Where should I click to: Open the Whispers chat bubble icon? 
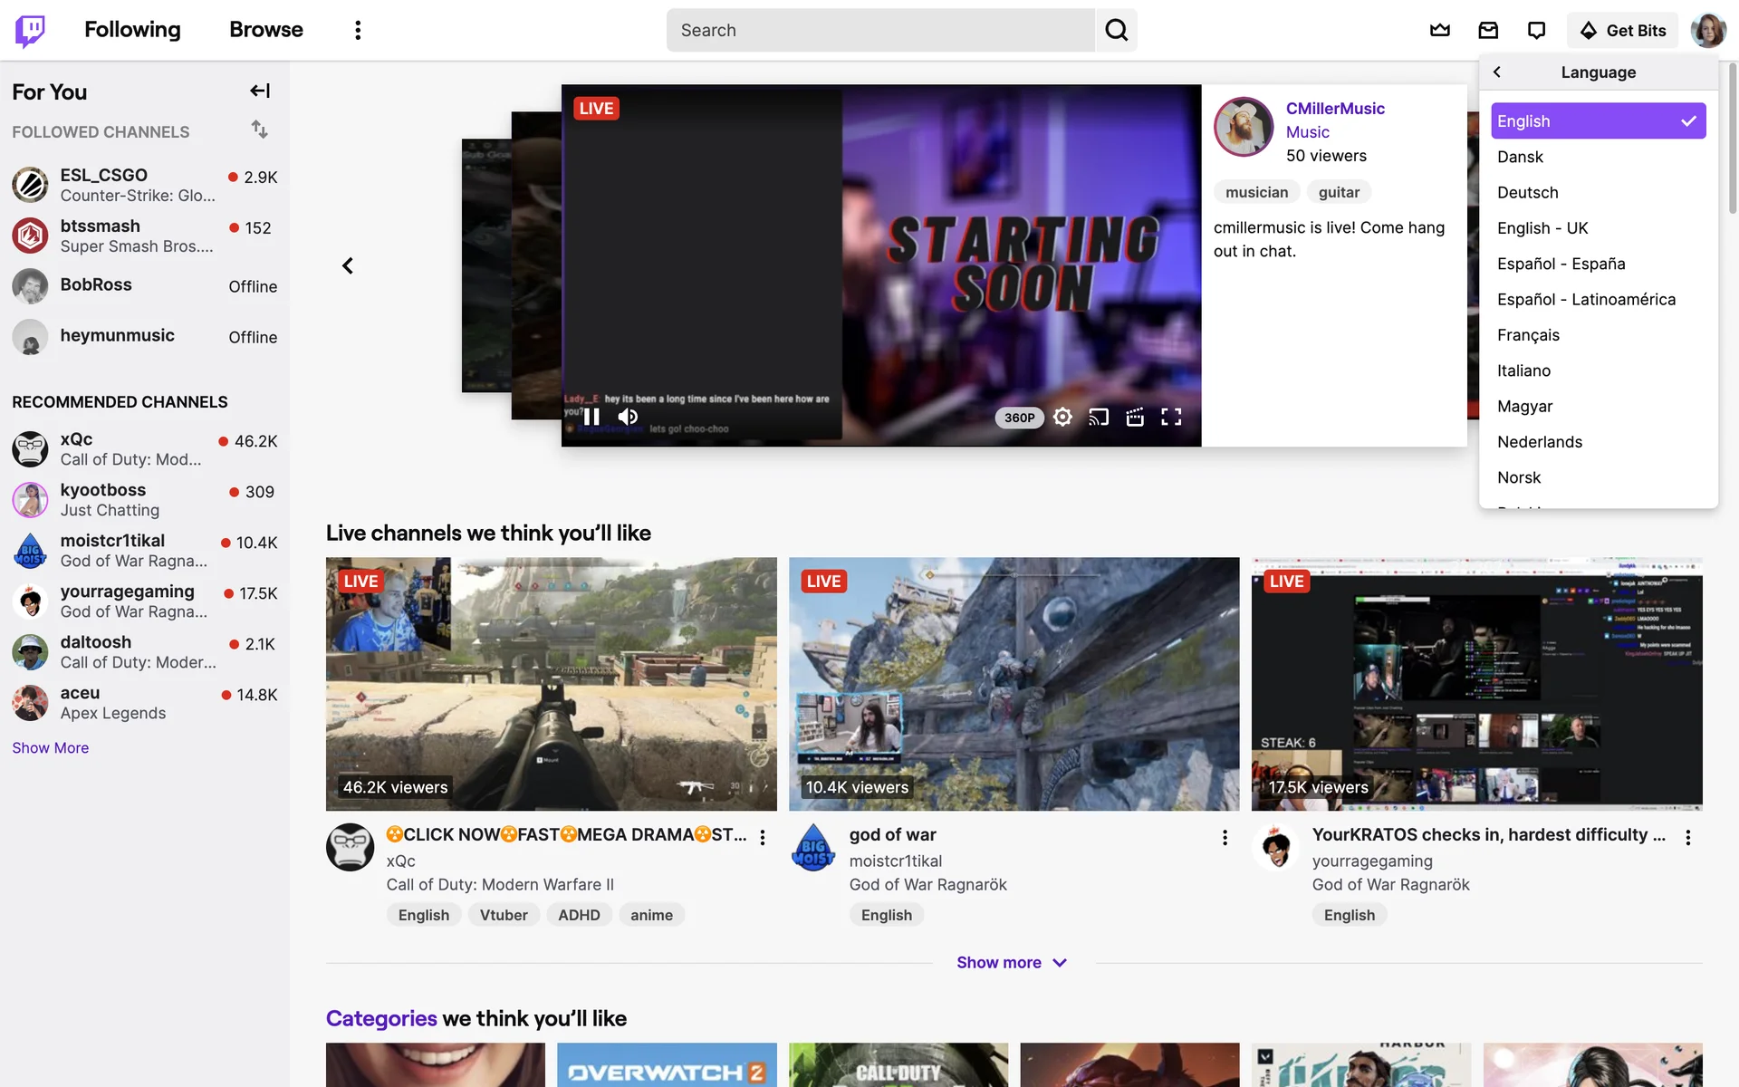tap(1536, 30)
